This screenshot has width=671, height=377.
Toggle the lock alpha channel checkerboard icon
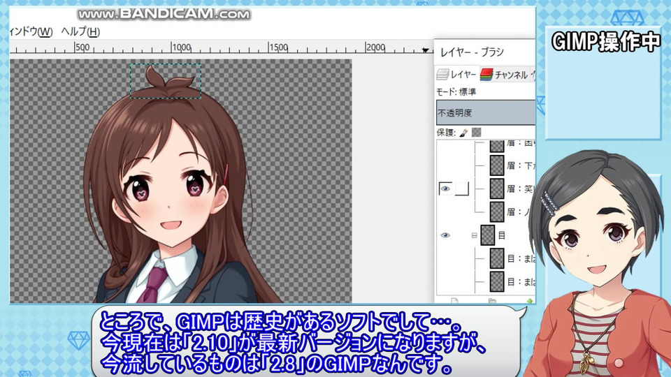476,133
